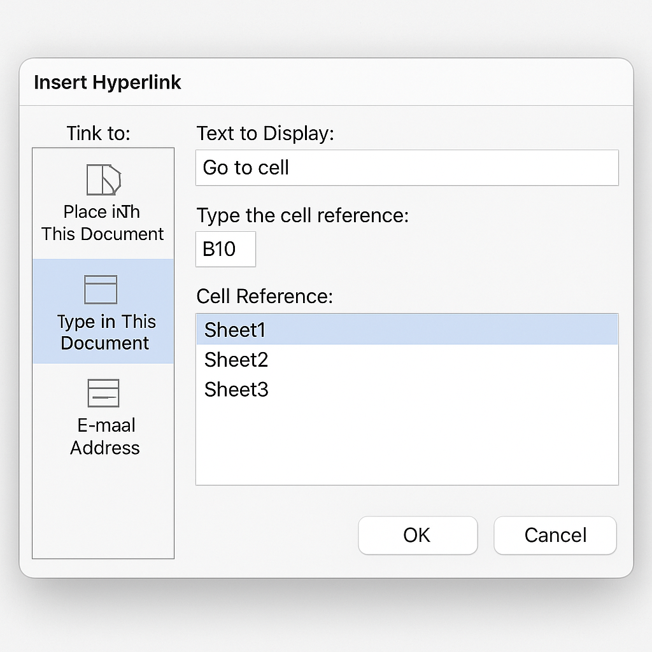
Task: Click the Insert Hyperlink dialog title
Action: (x=108, y=82)
